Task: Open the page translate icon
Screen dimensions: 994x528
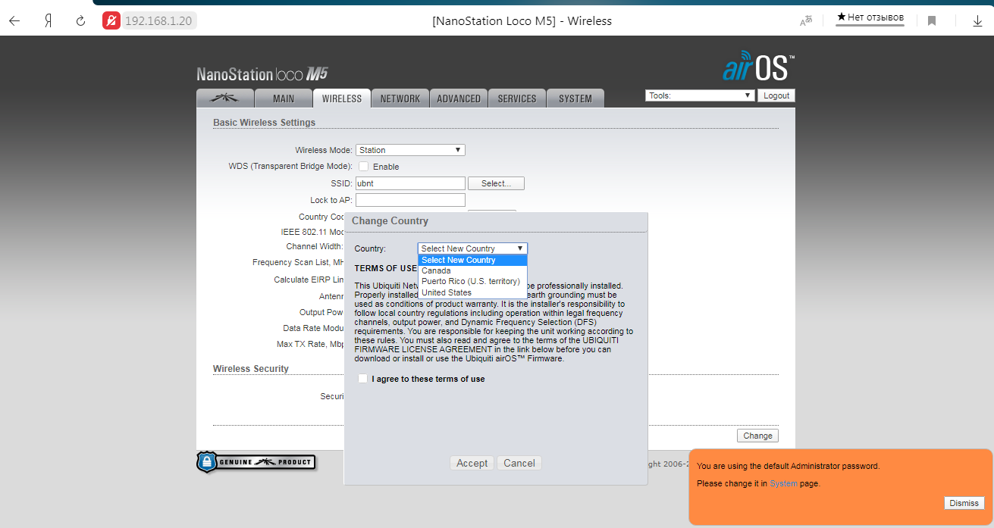Action: (x=806, y=21)
